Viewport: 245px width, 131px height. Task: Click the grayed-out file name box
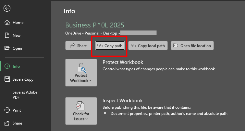click(x=139, y=33)
